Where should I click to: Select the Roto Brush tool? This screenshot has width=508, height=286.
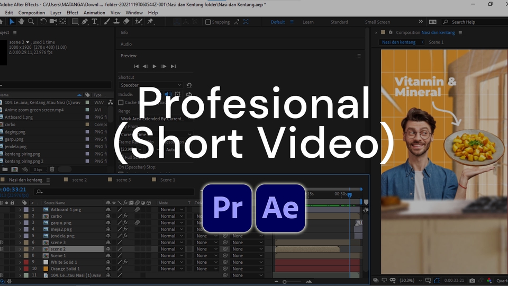(x=139, y=22)
